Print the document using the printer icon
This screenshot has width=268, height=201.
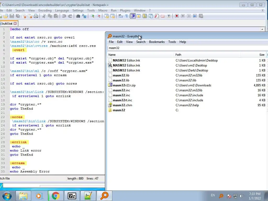tap(36, 16)
